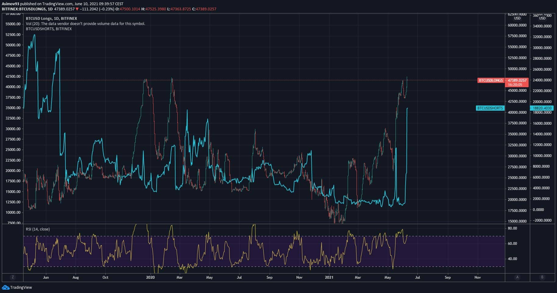Click the close value C:47389.0257
557x293 pixels.
click(204, 9)
